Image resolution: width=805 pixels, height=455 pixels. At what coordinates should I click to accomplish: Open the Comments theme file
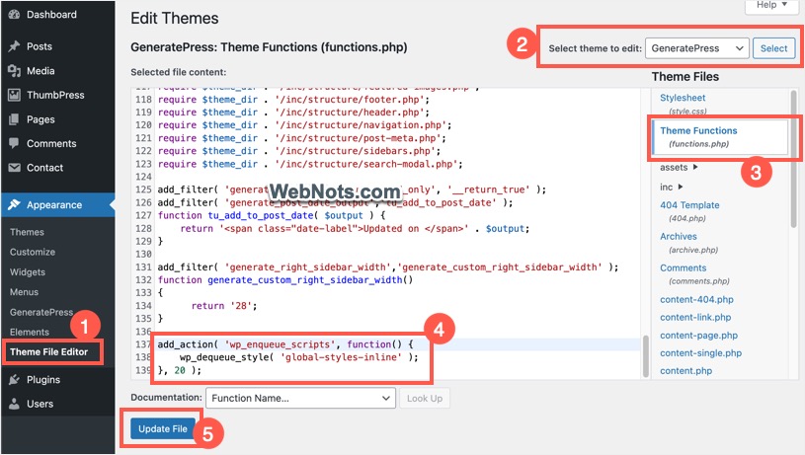point(683,267)
